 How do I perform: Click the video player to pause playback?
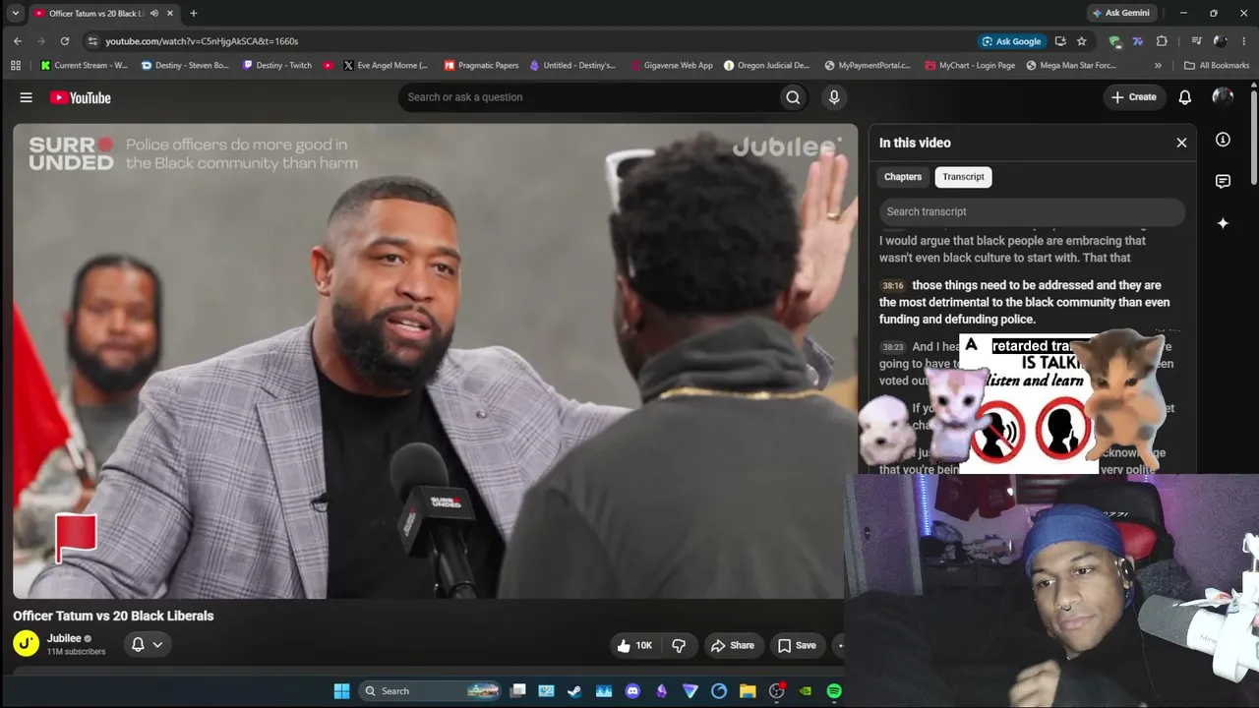(433, 361)
